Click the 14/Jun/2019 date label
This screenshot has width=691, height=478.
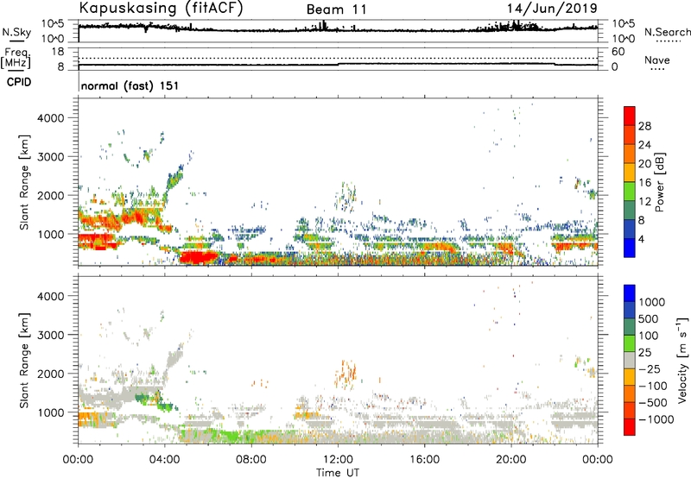point(552,9)
